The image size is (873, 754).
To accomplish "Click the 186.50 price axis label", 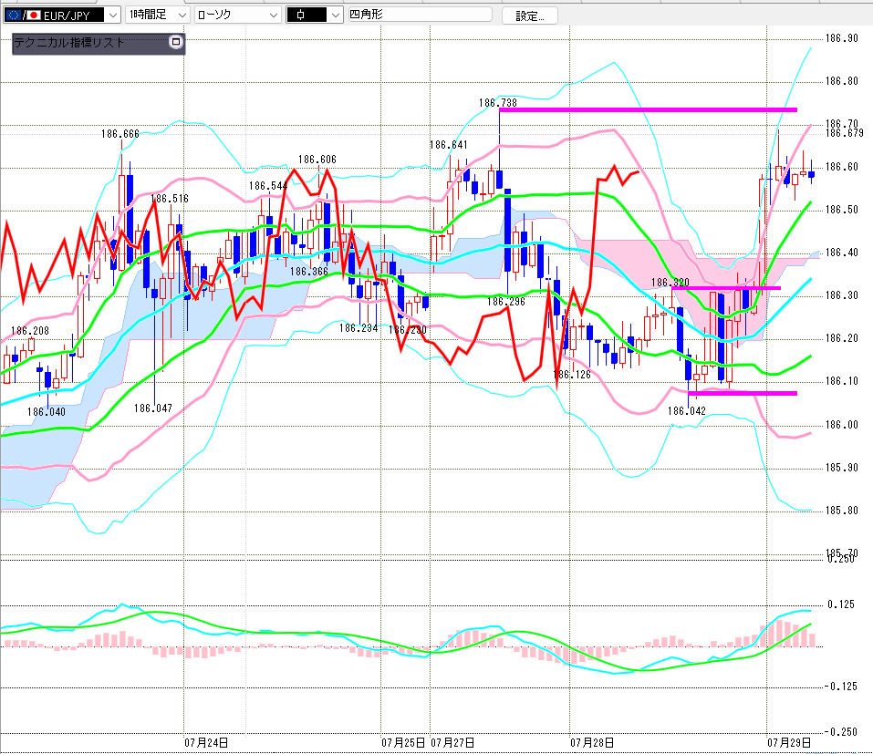I will [841, 210].
